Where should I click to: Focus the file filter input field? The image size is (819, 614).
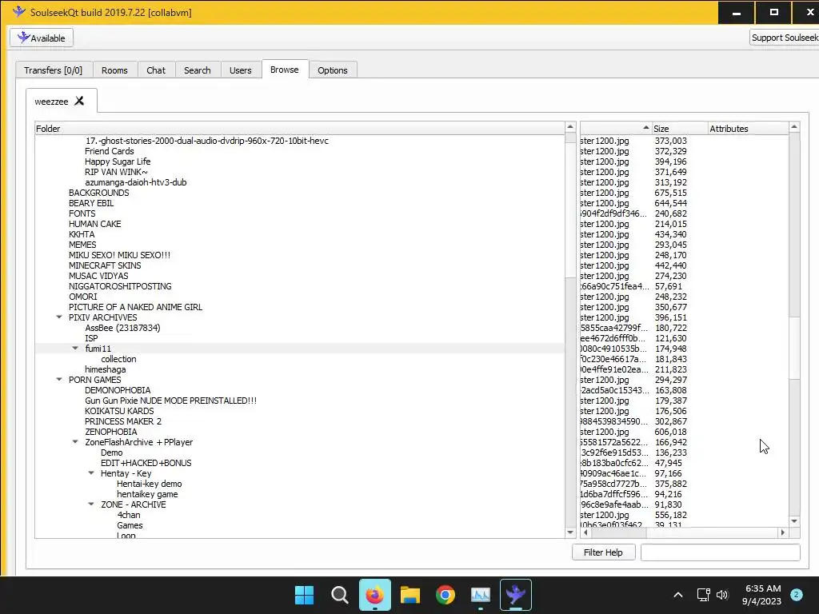coord(721,552)
